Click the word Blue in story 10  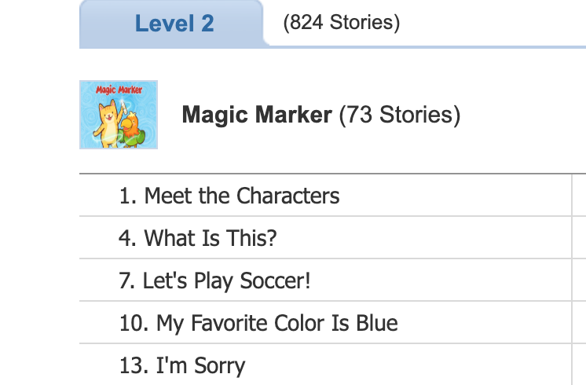[376, 323]
